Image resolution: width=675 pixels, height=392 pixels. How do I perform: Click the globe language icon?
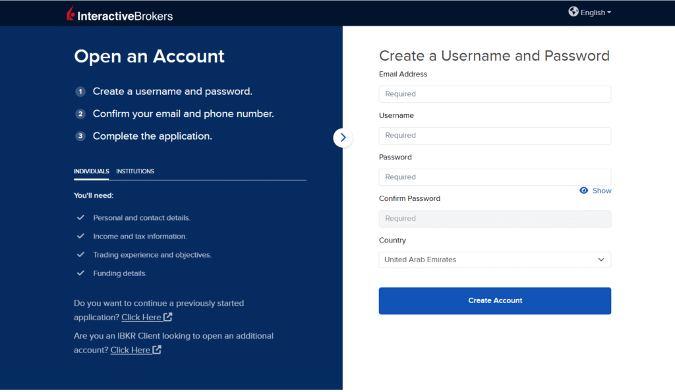coord(573,12)
